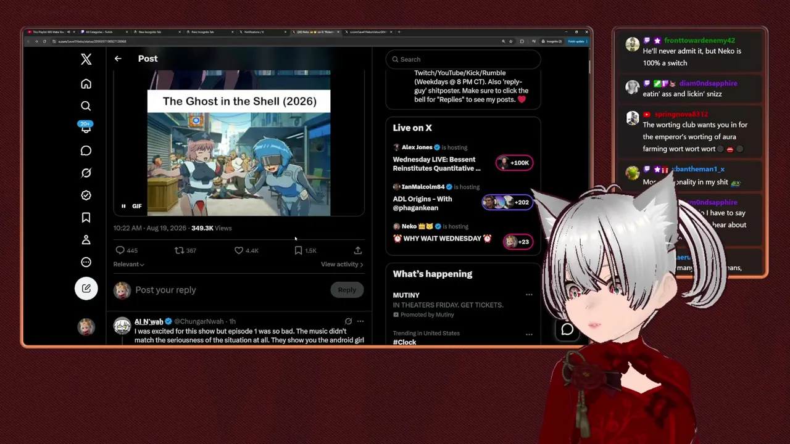The image size is (790, 444).
Task: Open Notifications bell with 20+ badge
Action: [x=86, y=128]
